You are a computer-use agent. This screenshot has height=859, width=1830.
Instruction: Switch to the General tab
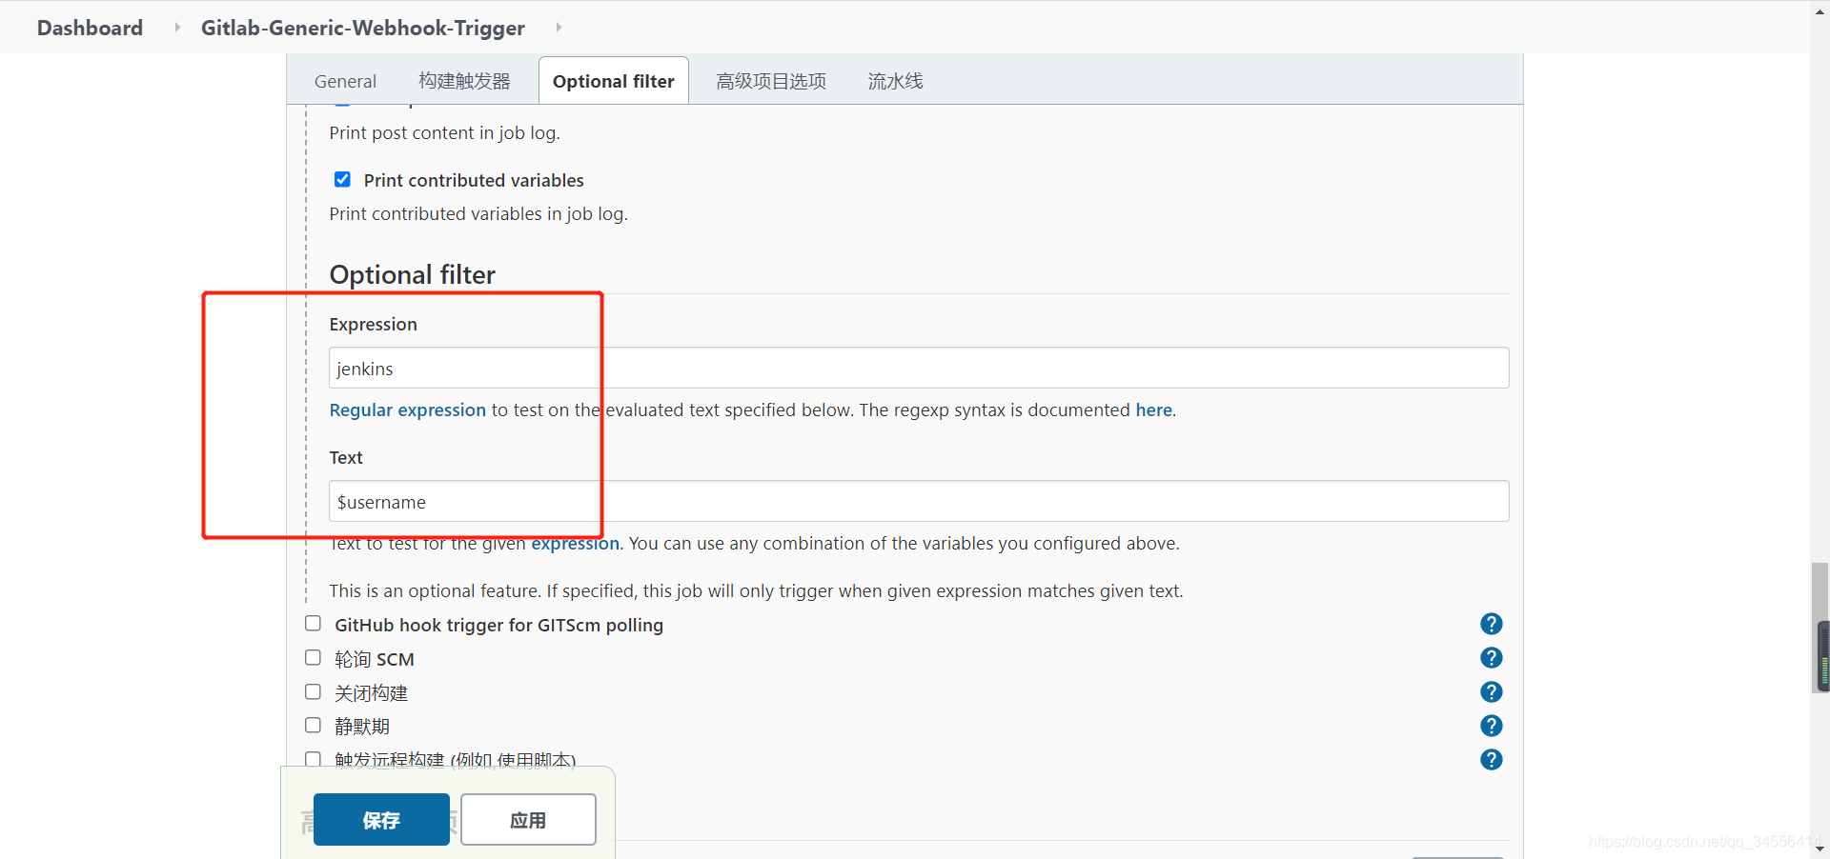pos(345,81)
